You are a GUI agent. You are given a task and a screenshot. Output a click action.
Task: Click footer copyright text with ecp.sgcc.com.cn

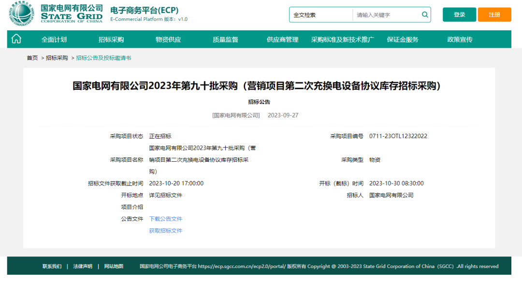319,267
